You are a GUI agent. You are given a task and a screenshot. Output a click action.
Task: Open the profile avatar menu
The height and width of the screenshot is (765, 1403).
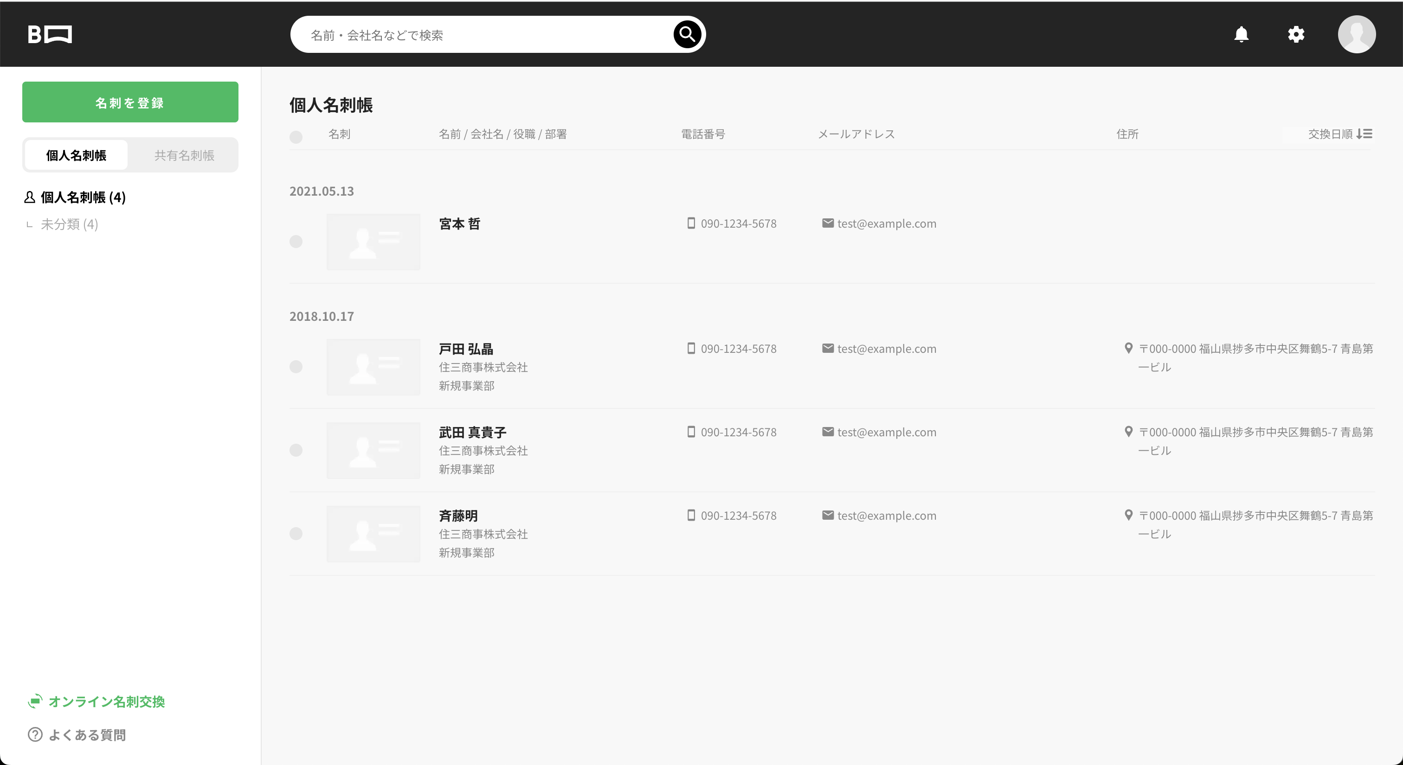pyautogui.click(x=1357, y=34)
